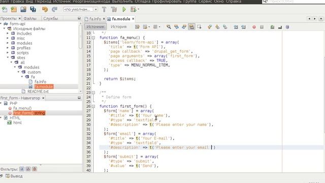The height and width of the screenshot is (183, 325).
Task: Toggle the Источник source view button
Action: point(95,27)
